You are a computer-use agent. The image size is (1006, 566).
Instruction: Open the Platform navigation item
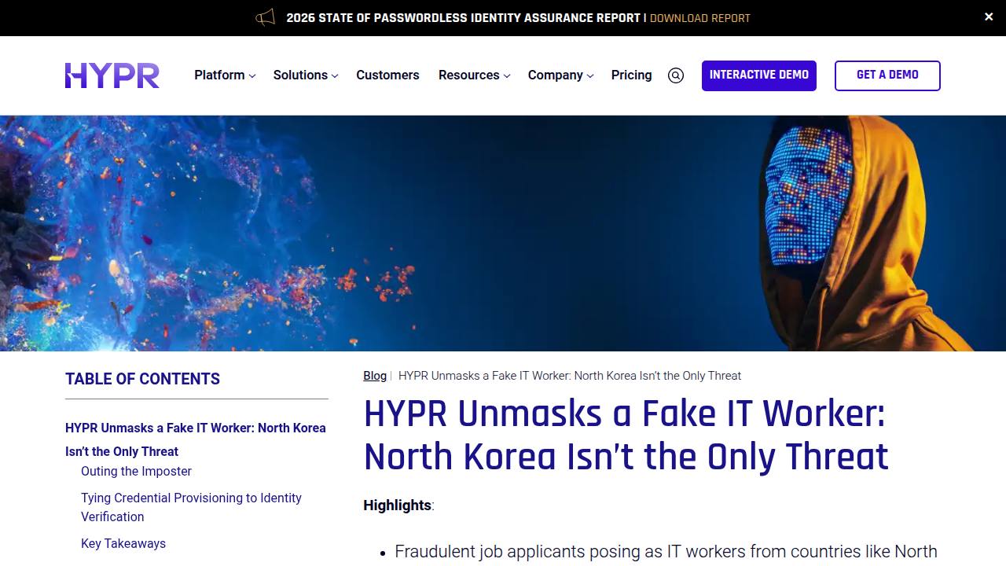point(219,75)
